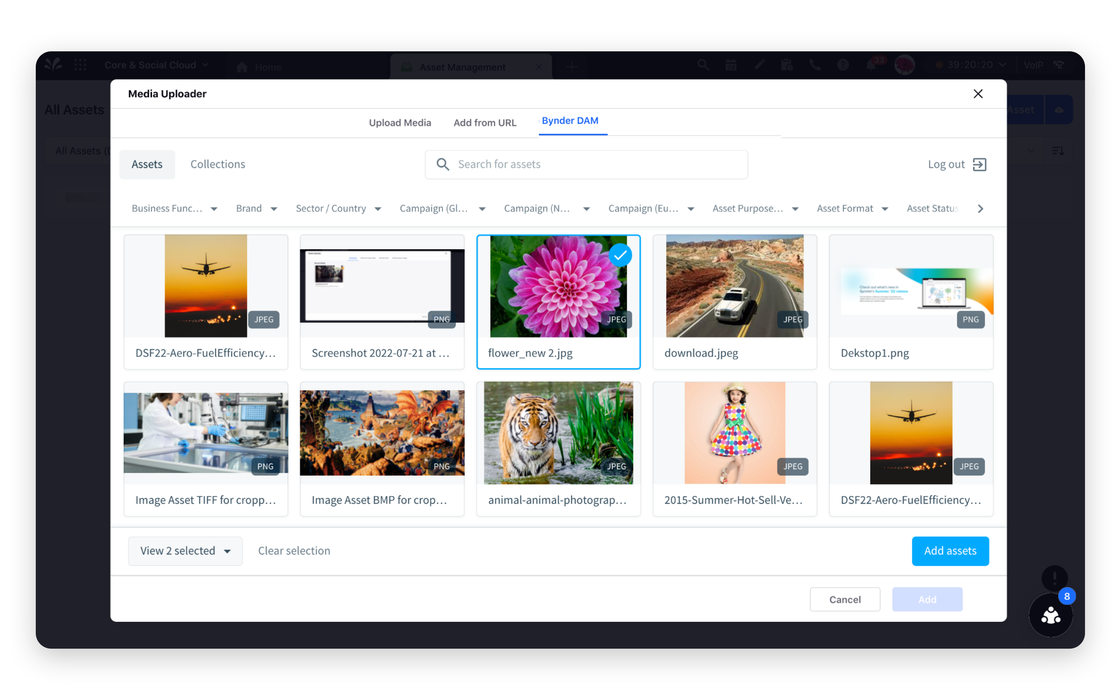Expand the View 2 selected dropdown
The image size is (1120, 700).
[185, 551]
